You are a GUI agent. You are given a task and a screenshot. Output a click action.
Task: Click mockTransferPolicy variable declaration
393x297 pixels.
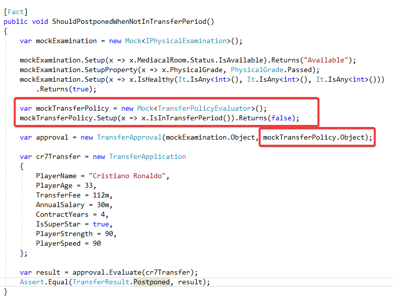coord(73,108)
